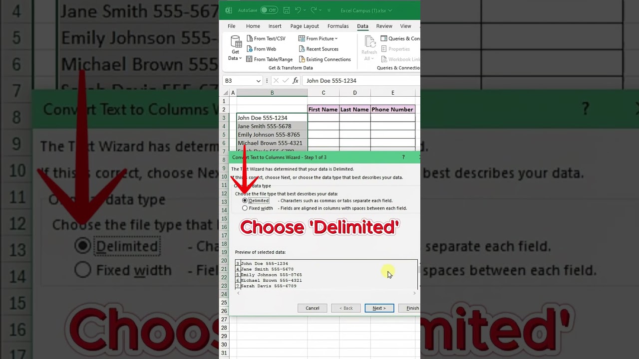Open the Name Box dropdown arrow

click(258, 81)
